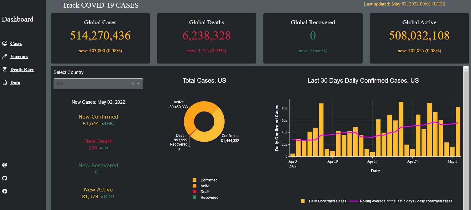Click the table icon beside Data
The image size is (471, 210).
(5, 82)
